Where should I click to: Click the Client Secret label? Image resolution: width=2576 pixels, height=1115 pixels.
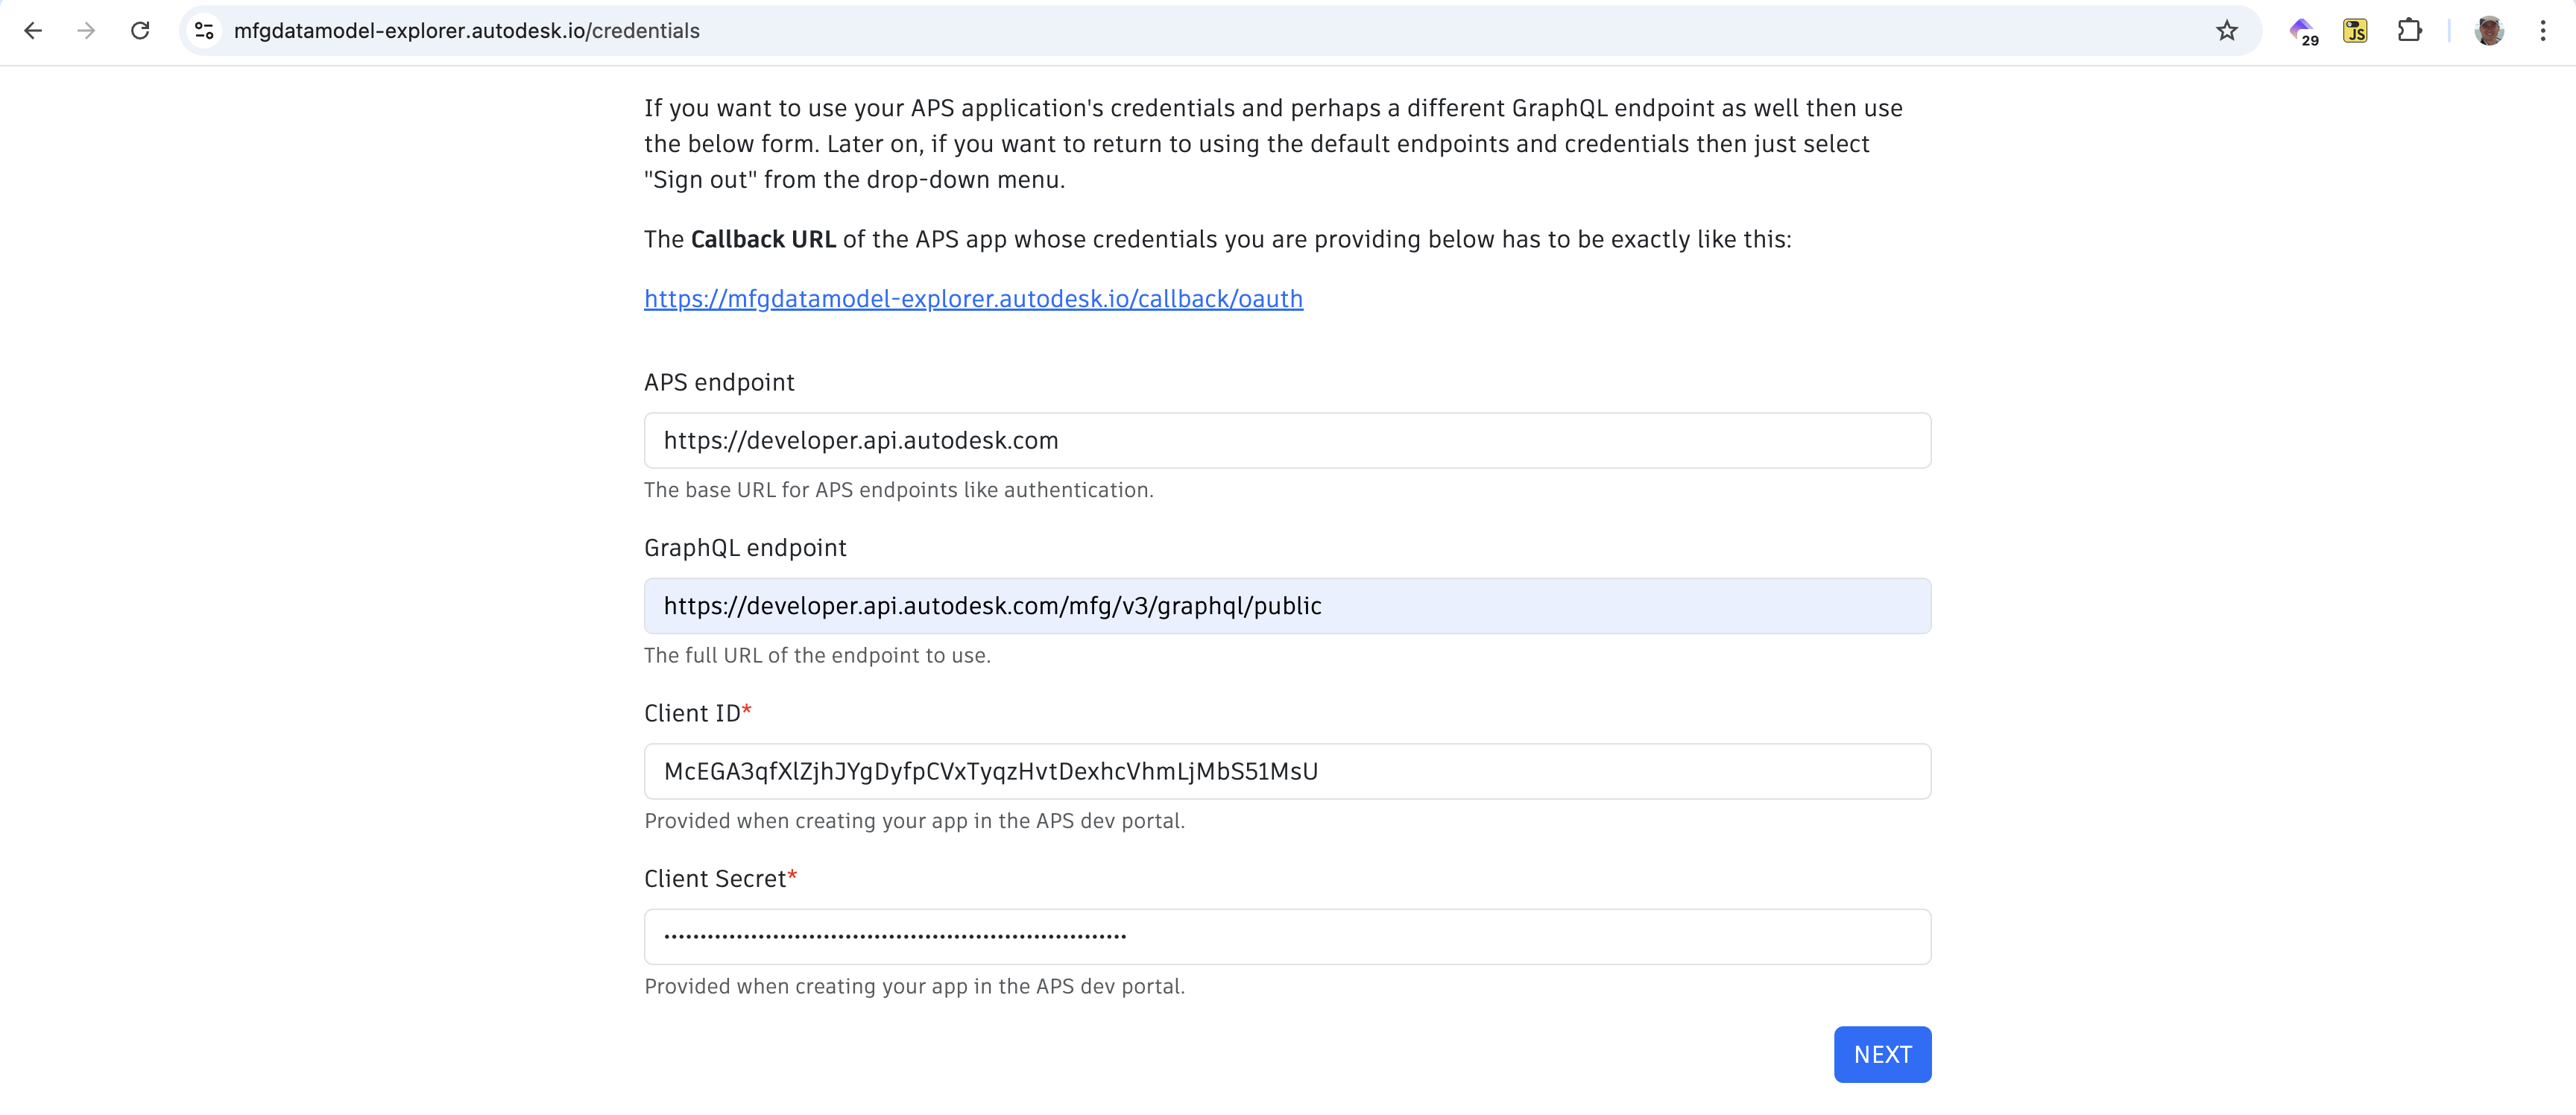[x=714, y=879]
